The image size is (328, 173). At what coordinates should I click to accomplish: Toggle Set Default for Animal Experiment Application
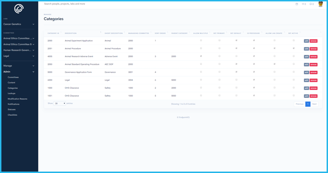point(236,40)
